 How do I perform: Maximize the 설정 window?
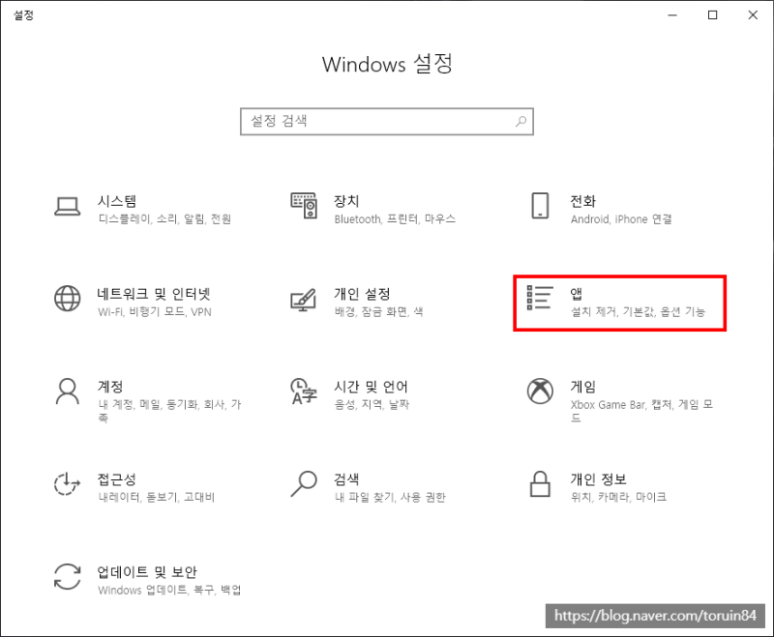pyautogui.click(x=712, y=15)
